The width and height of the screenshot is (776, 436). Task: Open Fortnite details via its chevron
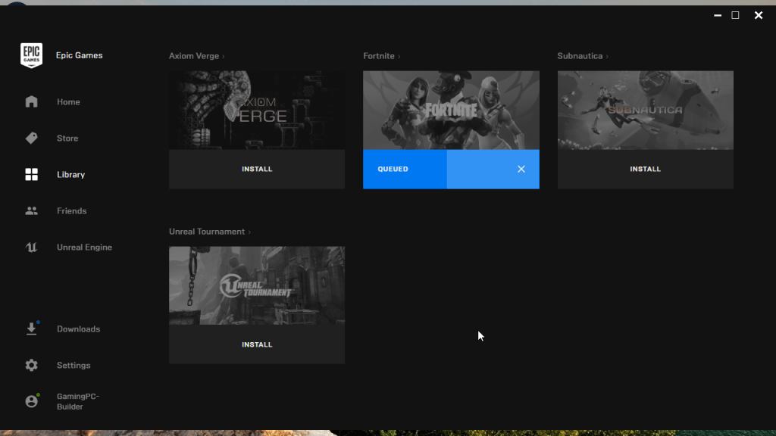point(399,55)
